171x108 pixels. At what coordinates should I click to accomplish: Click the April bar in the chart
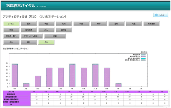point(15,75)
